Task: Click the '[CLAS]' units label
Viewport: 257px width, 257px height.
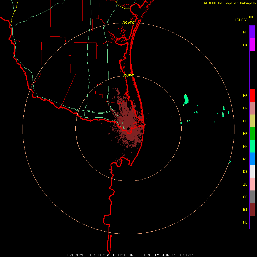Action: pyautogui.click(x=241, y=20)
